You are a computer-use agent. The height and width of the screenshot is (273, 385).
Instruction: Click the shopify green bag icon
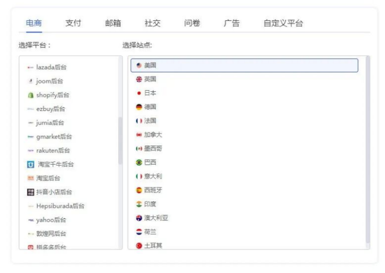tap(30, 96)
